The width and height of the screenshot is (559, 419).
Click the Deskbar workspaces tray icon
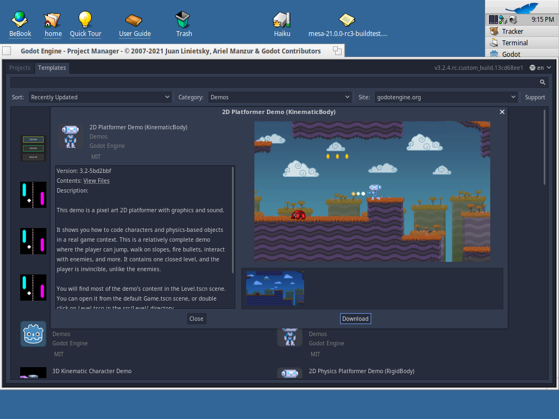[493, 19]
